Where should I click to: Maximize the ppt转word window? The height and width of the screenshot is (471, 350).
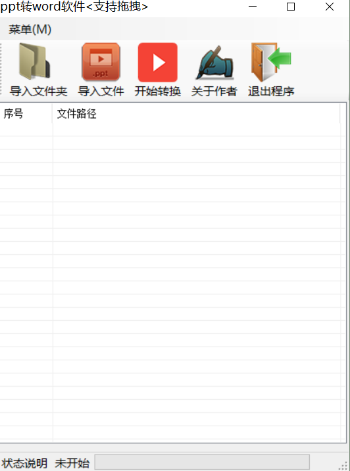point(291,7)
